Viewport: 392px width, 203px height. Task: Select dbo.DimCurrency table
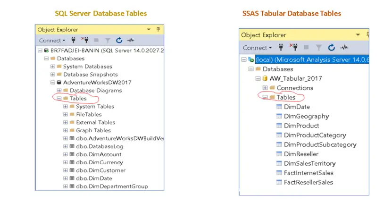coord(99,162)
